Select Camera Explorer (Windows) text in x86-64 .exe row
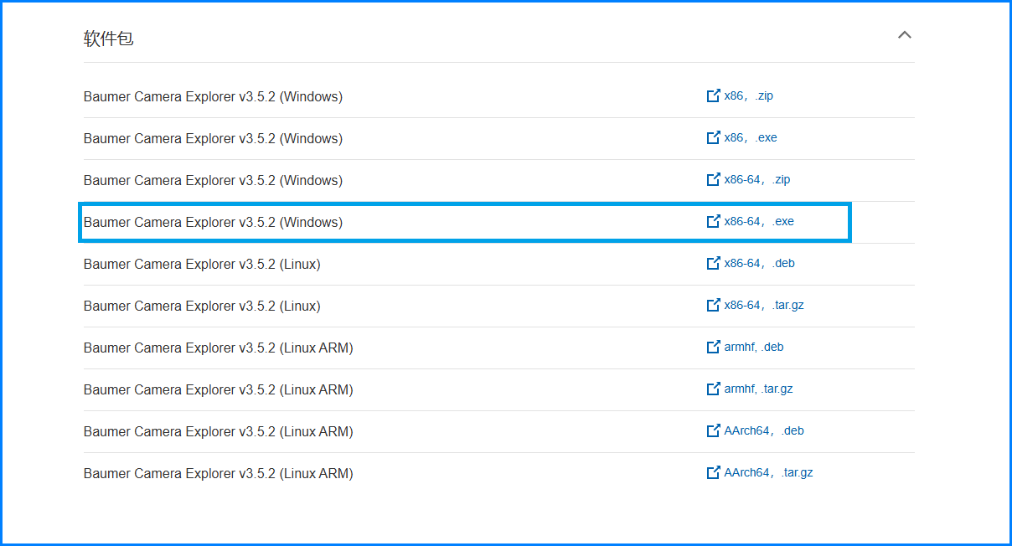The height and width of the screenshot is (546, 1012). (x=213, y=222)
